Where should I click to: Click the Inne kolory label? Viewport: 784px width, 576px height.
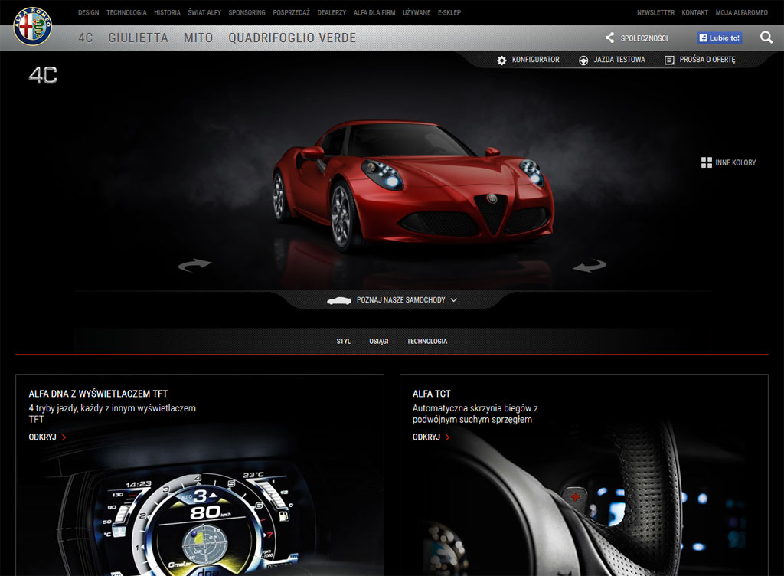click(x=736, y=162)
